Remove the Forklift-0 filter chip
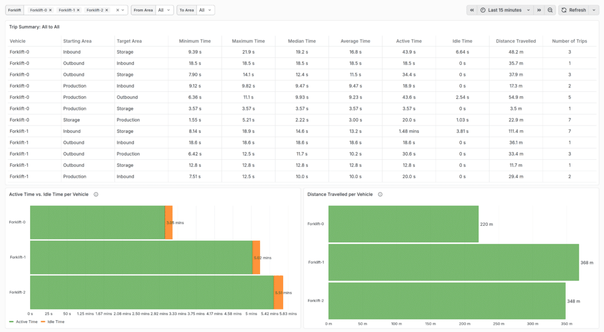This screenshot has width=604, height=332. pyautogui.click(x=51, y=11)
